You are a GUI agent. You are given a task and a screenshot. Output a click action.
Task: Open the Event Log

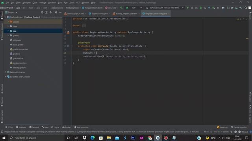[222, 127]
